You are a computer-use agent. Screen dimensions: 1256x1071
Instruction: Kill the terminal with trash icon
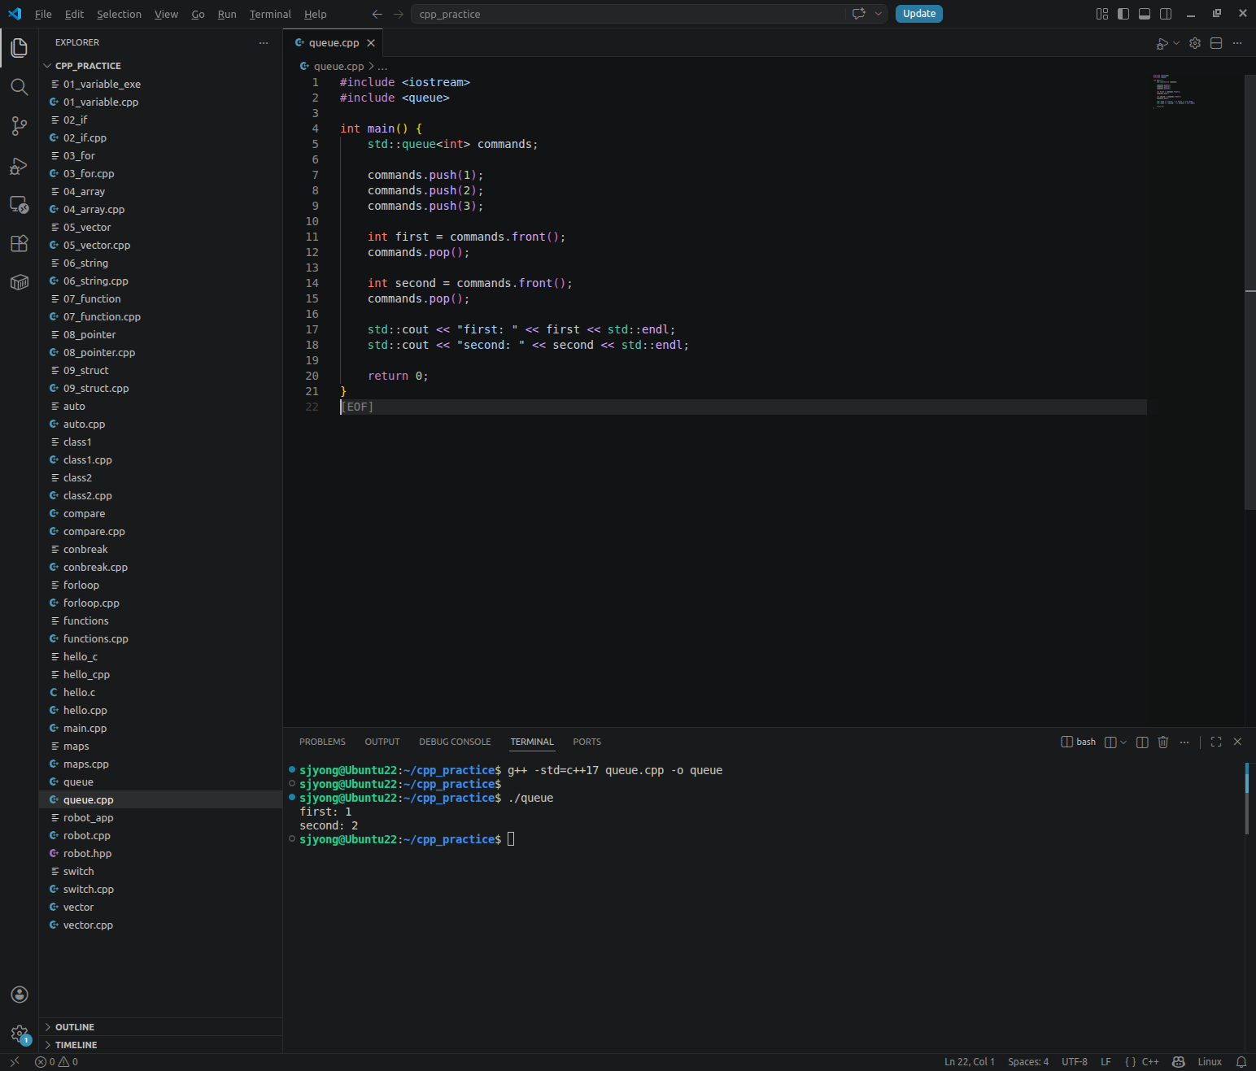[x=1163, y=742]
